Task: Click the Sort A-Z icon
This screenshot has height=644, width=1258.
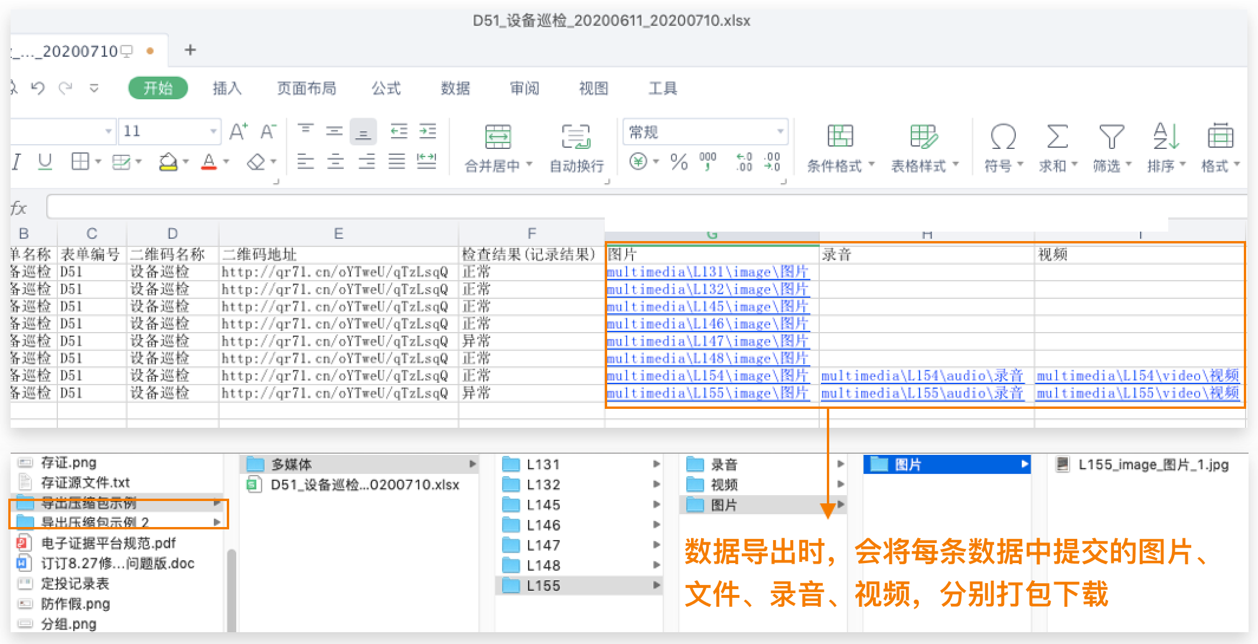Action: 1165,137
